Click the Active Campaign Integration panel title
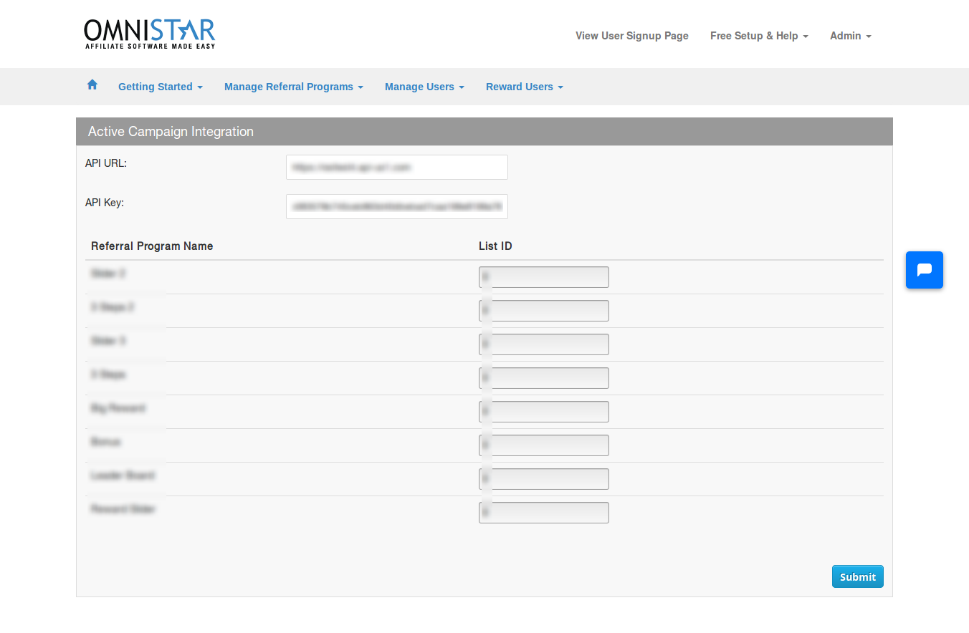 [x=171, y=132]
